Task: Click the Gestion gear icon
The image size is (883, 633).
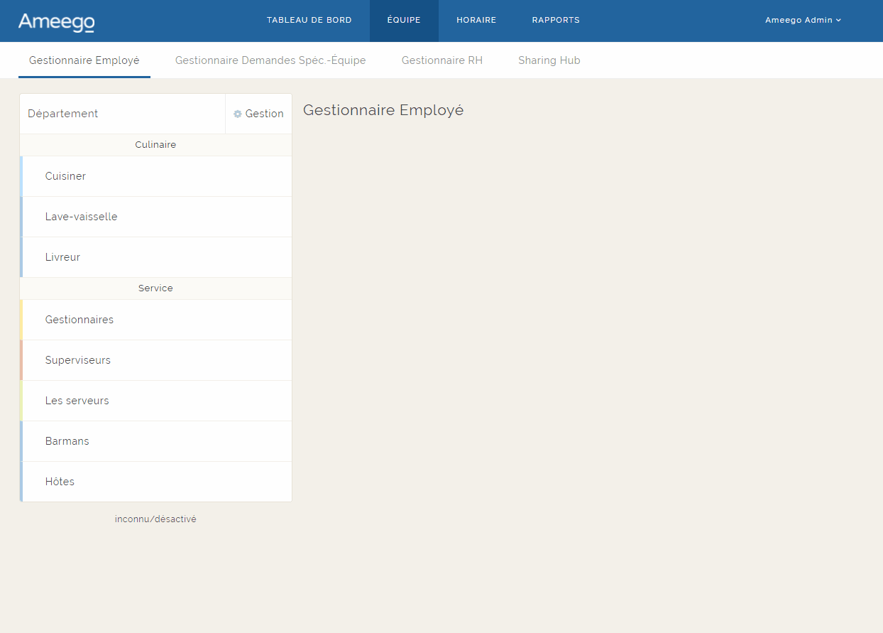Action: (238, 114)
